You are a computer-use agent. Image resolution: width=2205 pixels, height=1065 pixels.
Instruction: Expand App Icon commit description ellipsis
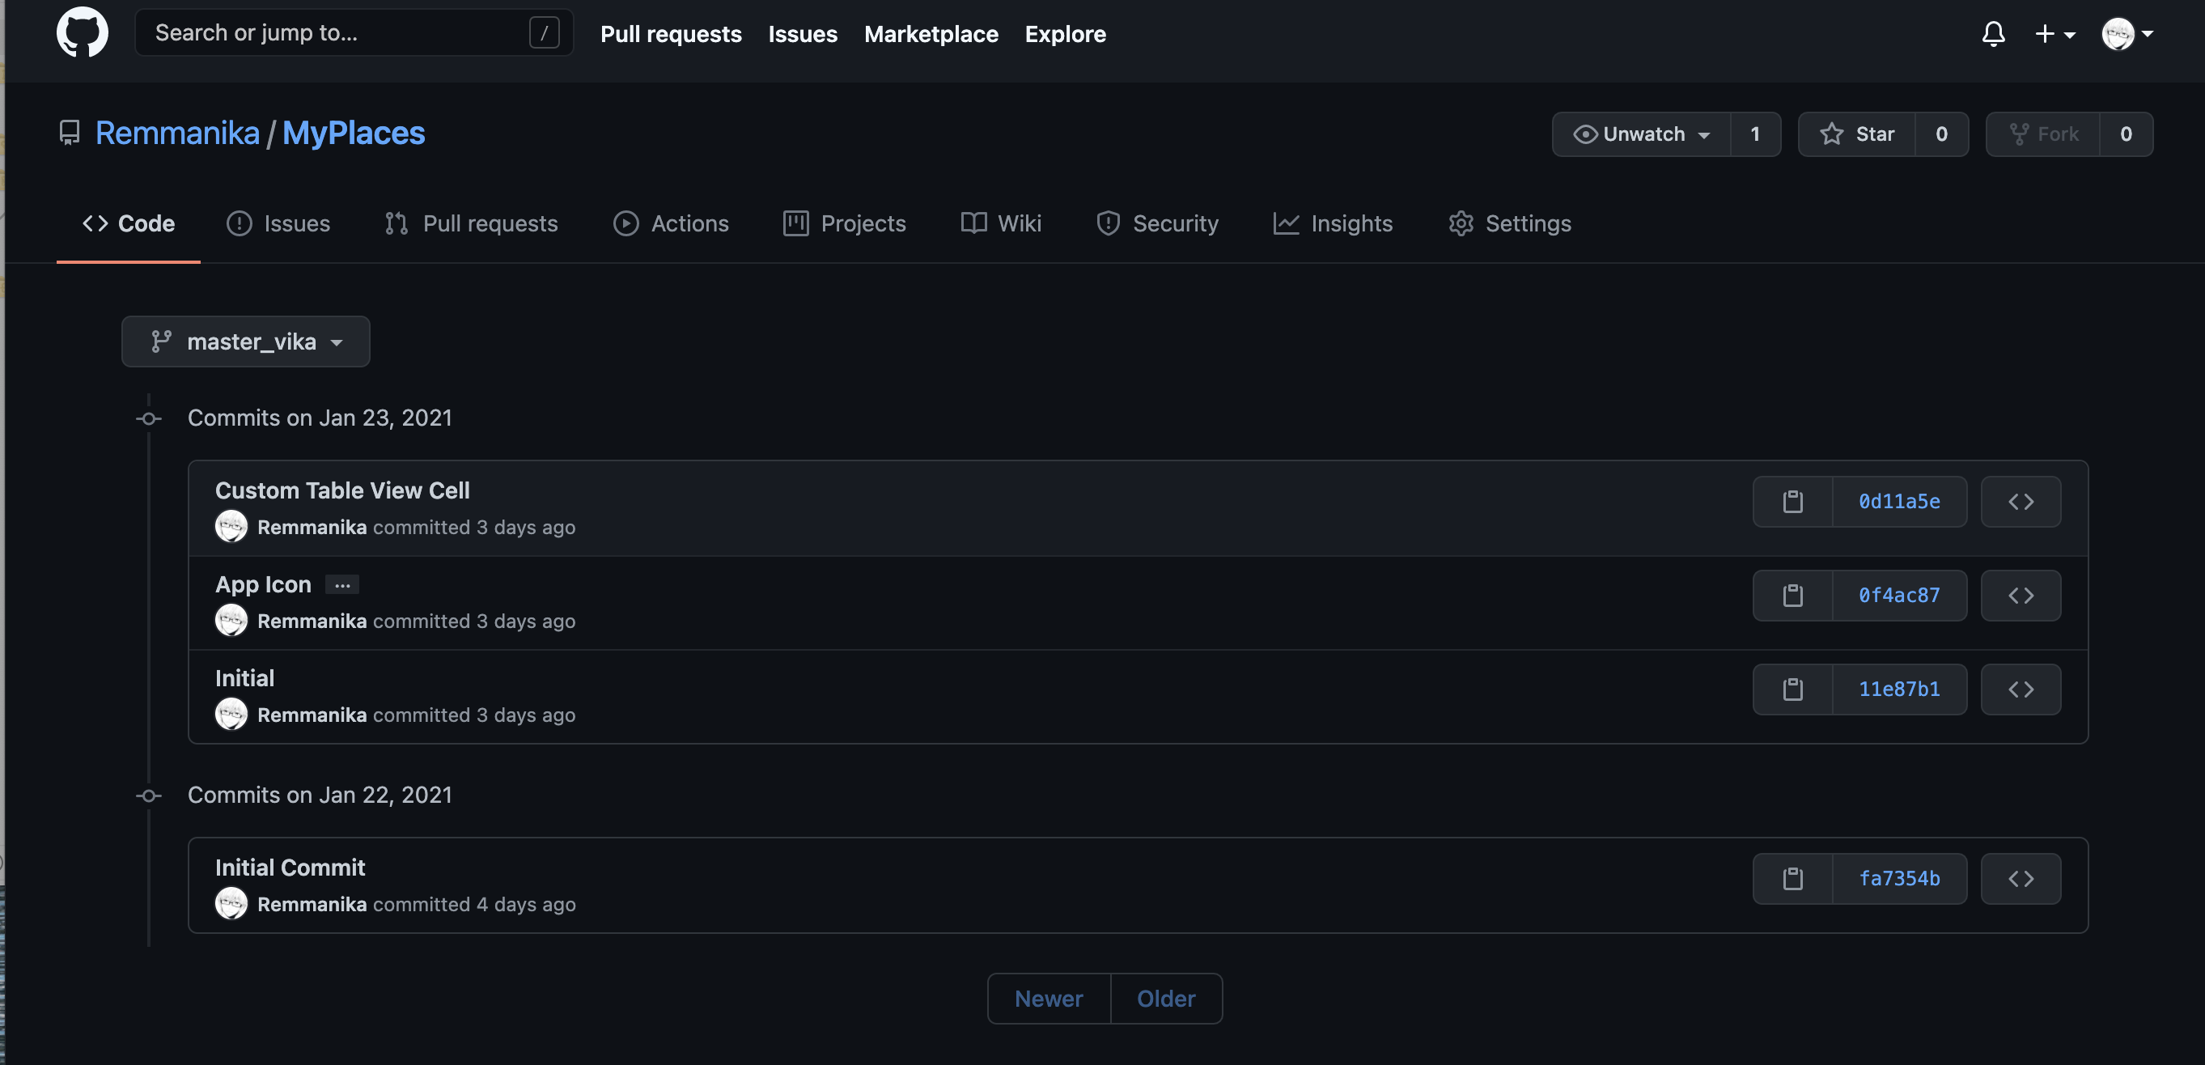click(342, 585)
